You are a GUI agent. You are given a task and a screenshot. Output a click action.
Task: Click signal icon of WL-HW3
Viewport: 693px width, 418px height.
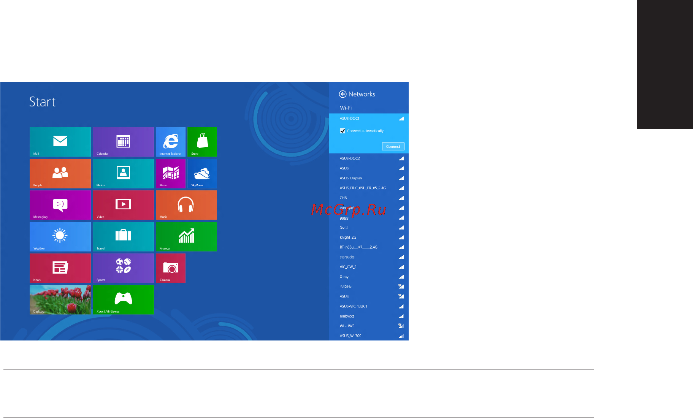click(x=401, y=326)
